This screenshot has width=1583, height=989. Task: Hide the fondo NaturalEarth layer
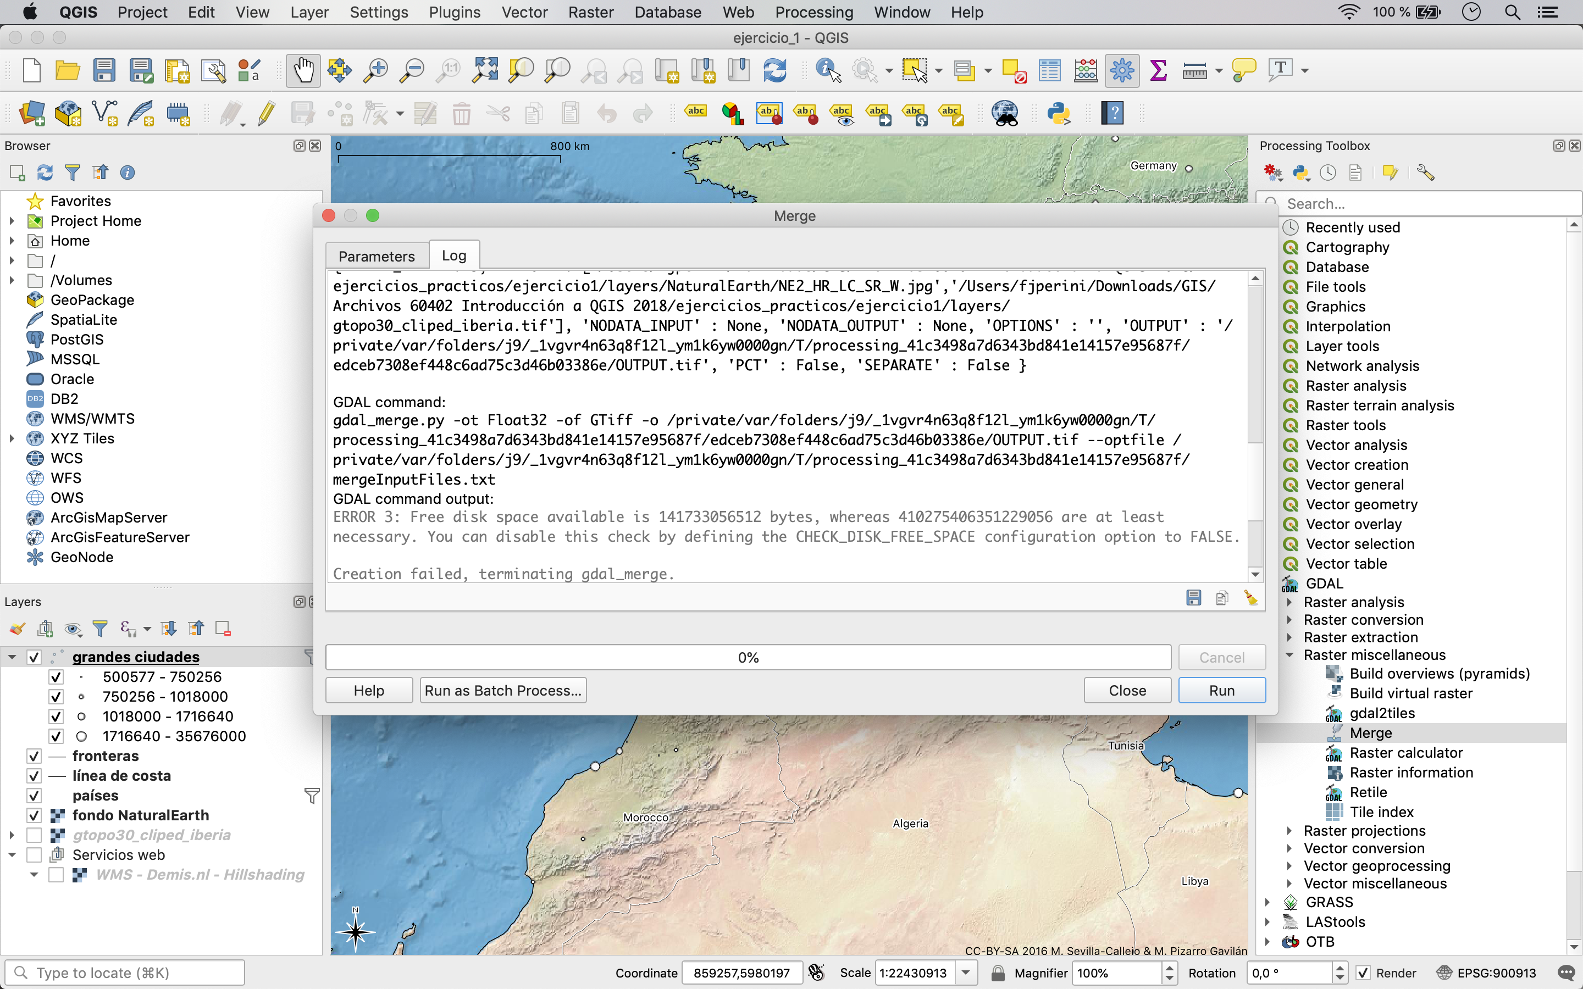[34, 815]
